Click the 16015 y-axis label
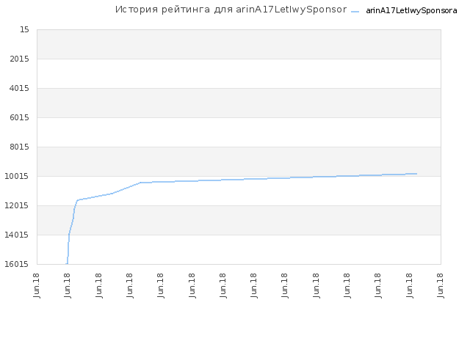 [17, 264]
